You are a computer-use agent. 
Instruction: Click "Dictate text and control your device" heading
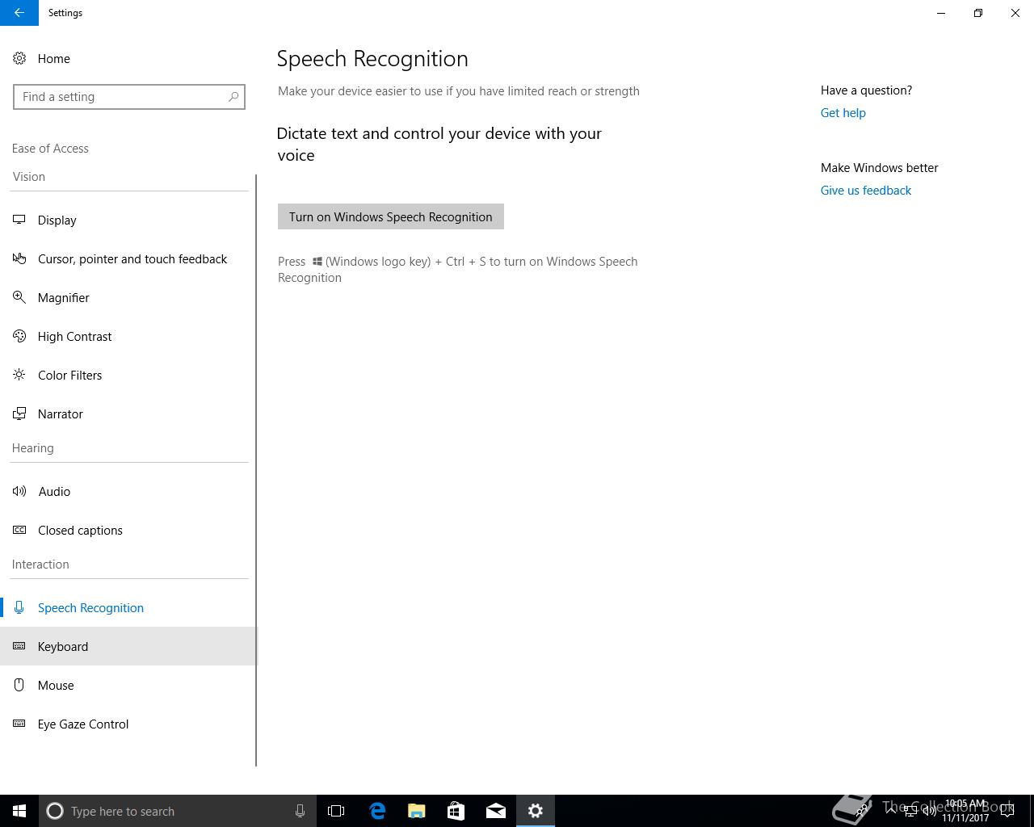coord(439,144)
